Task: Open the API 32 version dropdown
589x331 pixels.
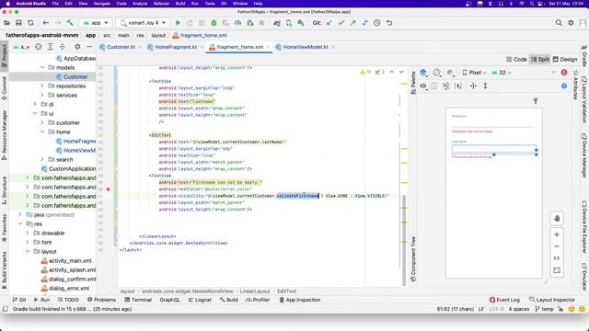Action: [x=502, y=73]
